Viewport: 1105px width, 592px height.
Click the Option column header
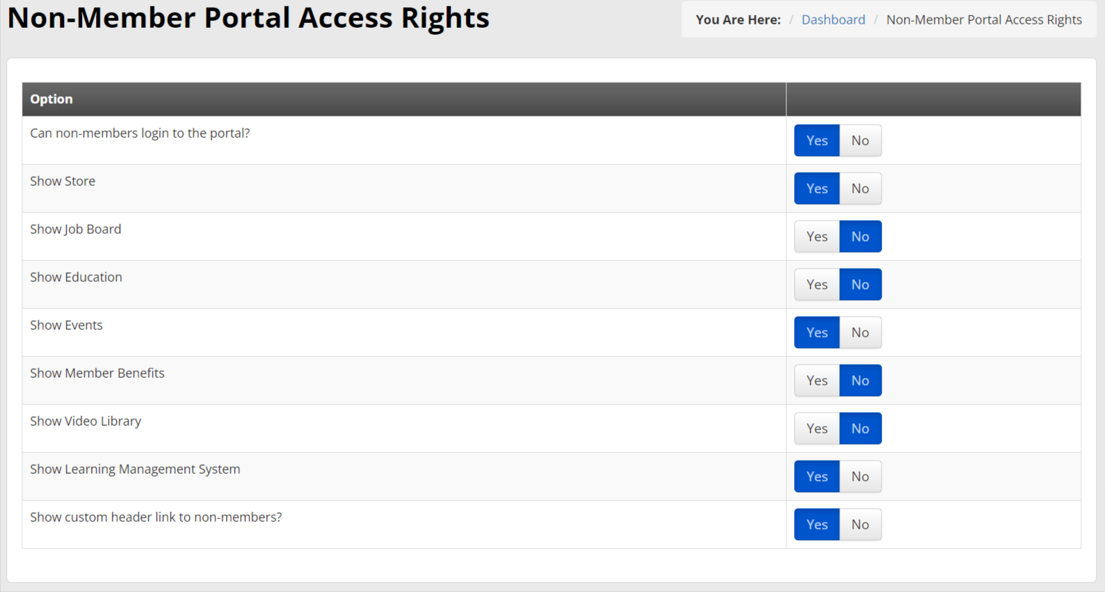pyautogui.click(x=51, y=99)
